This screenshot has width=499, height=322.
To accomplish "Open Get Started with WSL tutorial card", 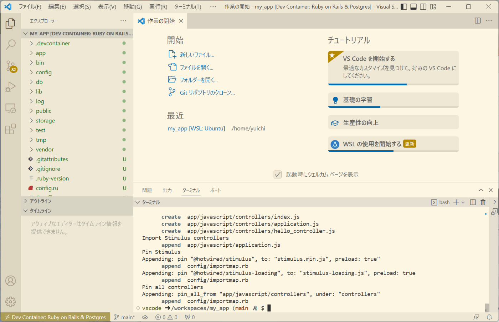I will (x=393, y=144).
